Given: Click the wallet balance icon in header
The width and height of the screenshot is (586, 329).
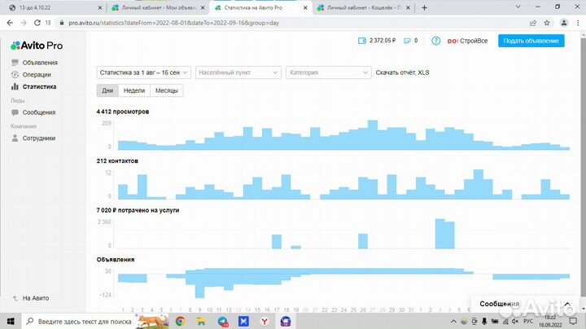Looking at the screenshot, I should tap(362, 41).
